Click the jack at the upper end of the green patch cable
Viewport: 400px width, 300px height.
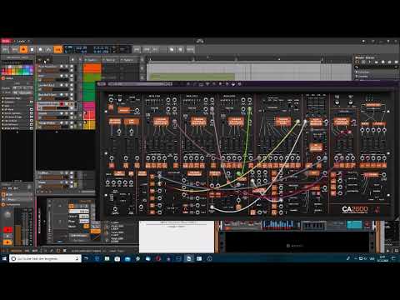point(249,109)
